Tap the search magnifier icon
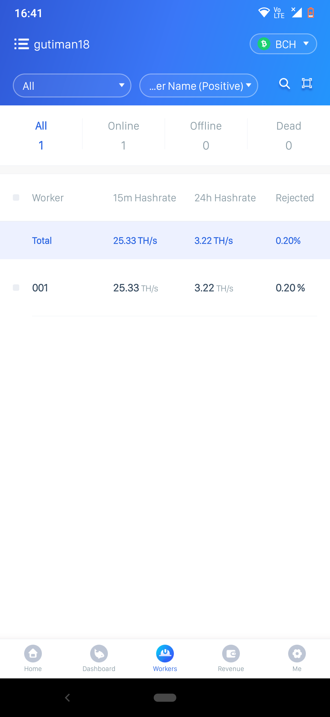 pyautogui.click(x=284, y=83)
